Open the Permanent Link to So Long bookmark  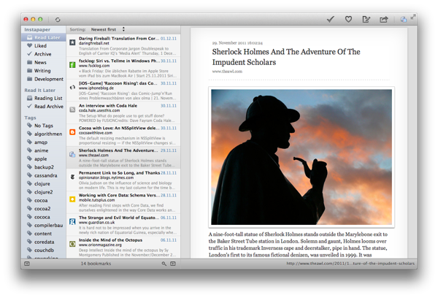[123, 180]
